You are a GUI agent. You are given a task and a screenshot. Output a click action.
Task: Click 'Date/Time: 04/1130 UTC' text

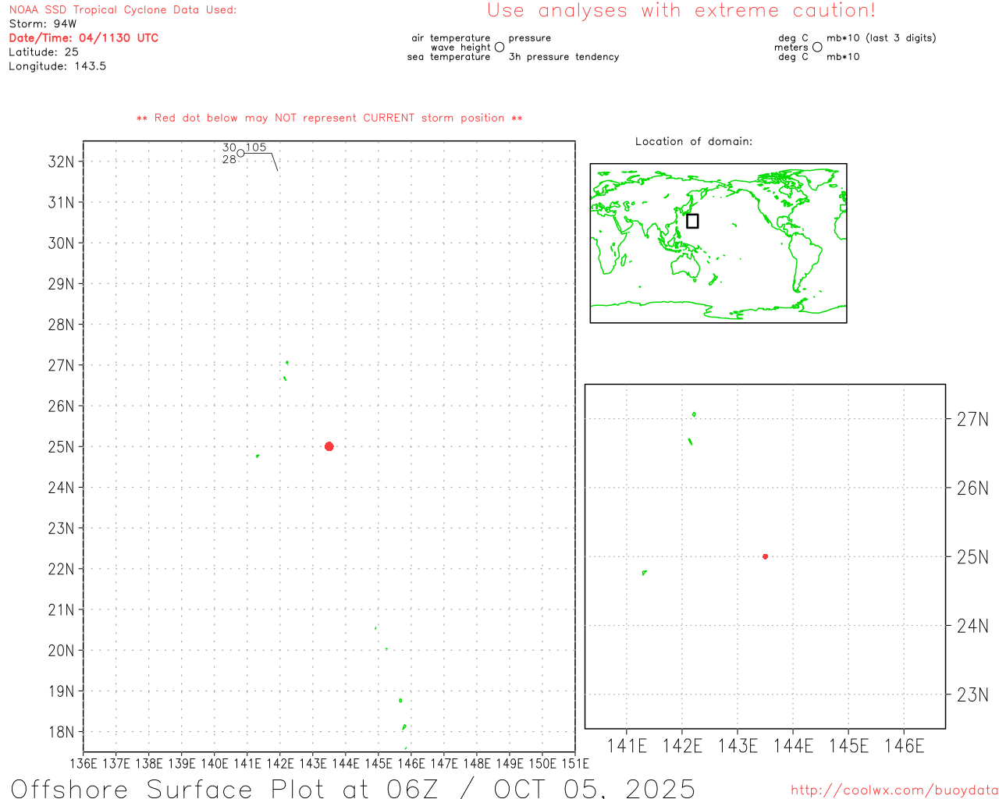[84, 38]
